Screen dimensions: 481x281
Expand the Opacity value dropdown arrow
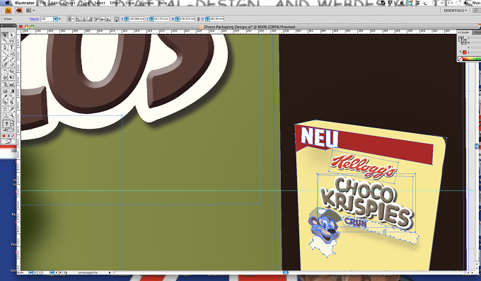point(55,19)
